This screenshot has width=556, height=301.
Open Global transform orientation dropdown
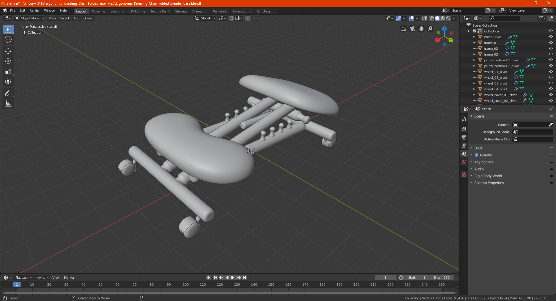click(205, 18)
